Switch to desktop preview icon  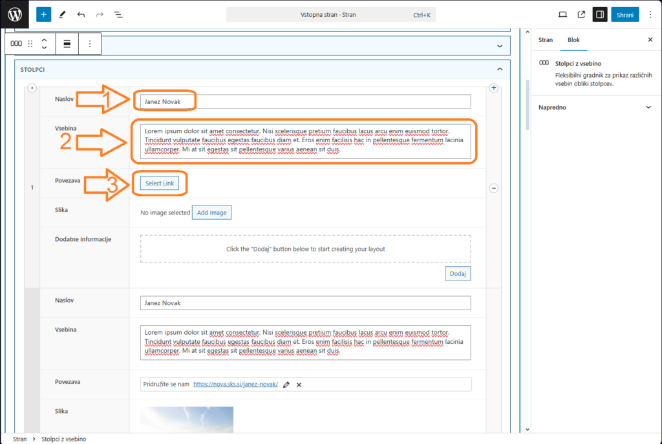click(562, 14)
